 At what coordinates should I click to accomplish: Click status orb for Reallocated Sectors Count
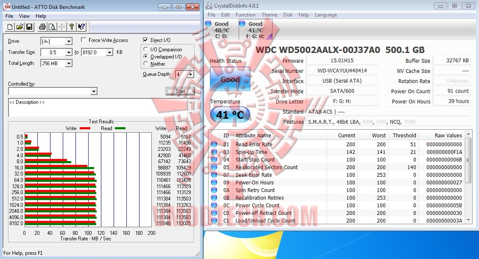click(214, 167)
